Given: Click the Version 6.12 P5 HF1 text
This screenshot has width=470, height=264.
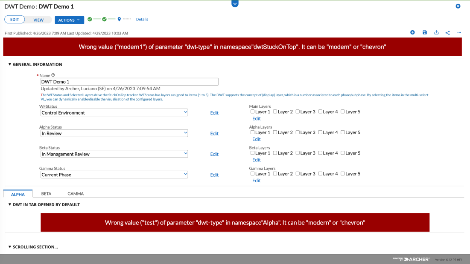Looking at the screenshot, I should tap(448, 260).
